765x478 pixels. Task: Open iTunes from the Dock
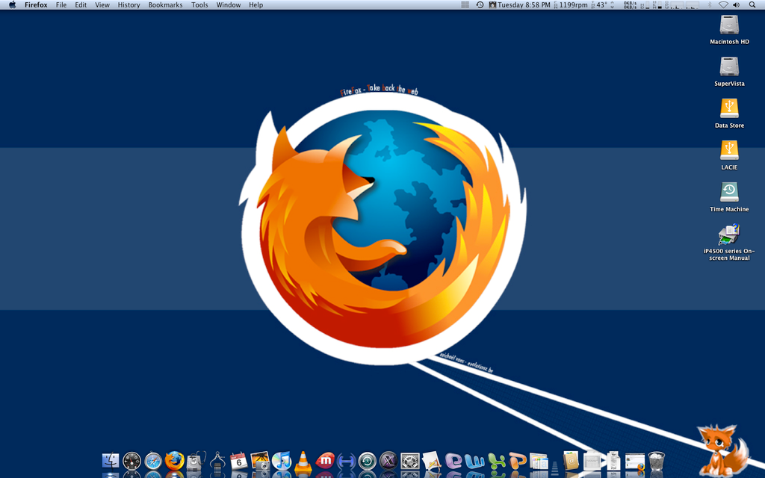click(x=282, y=460)
